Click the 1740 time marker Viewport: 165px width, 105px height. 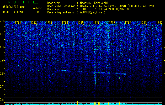pos(159,23)
